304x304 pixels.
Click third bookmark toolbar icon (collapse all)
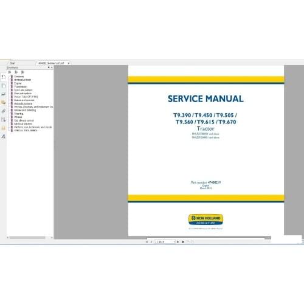coord(22,72)
